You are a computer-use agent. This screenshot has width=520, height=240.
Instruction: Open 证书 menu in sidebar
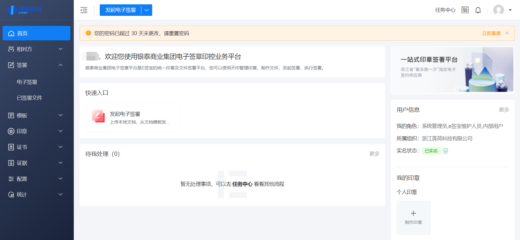36,147
